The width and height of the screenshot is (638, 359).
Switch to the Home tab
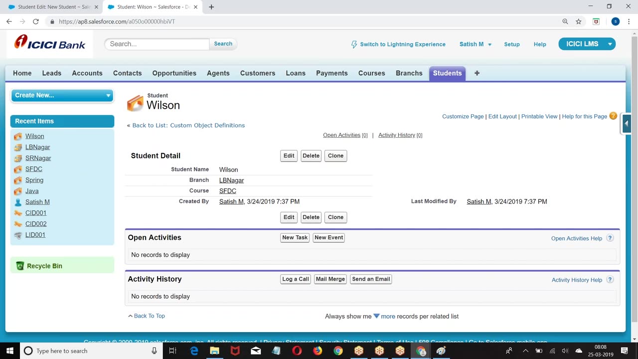click(x=22, y=73)
